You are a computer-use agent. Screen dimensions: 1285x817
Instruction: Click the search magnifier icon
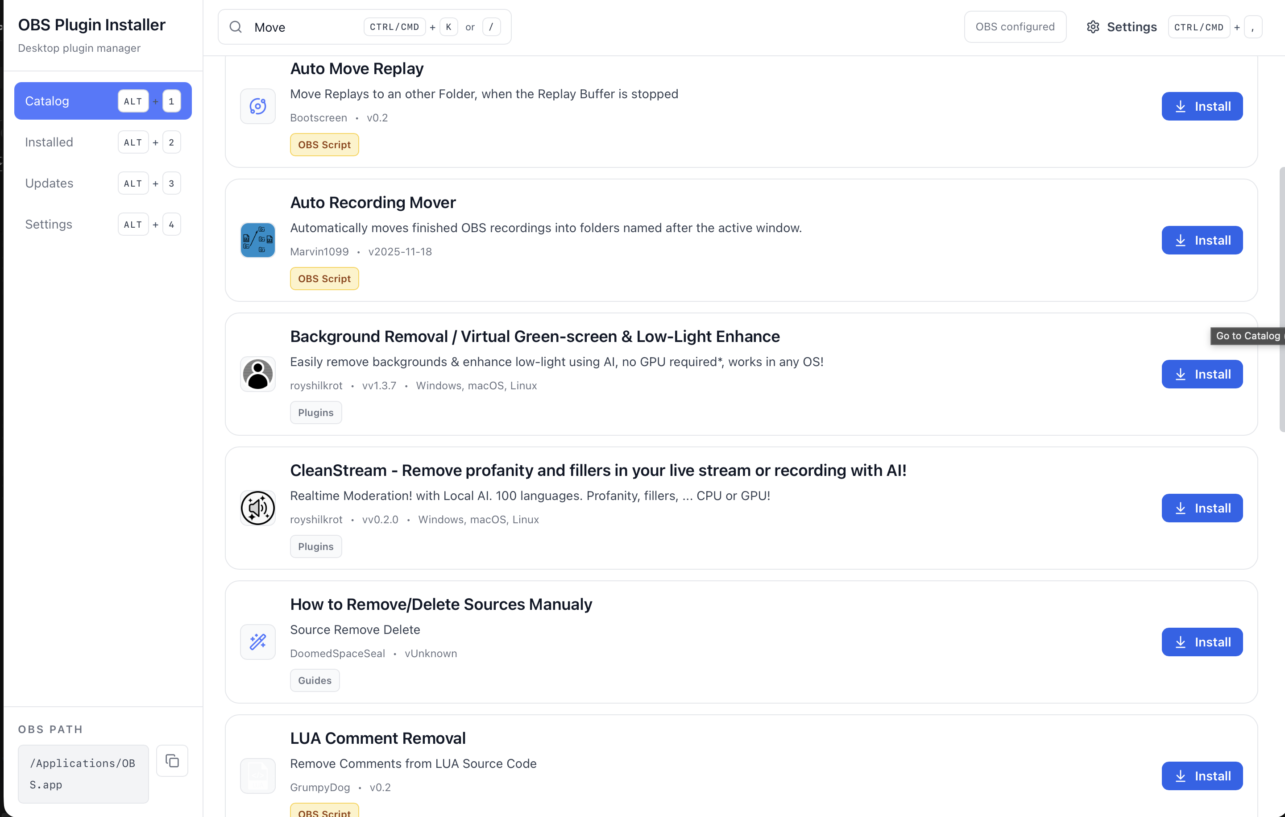[235, 27]
